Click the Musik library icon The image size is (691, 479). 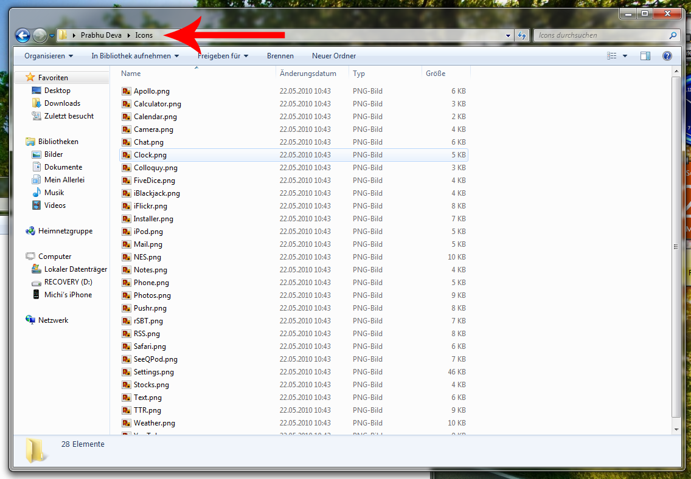(x=37, y=193)
